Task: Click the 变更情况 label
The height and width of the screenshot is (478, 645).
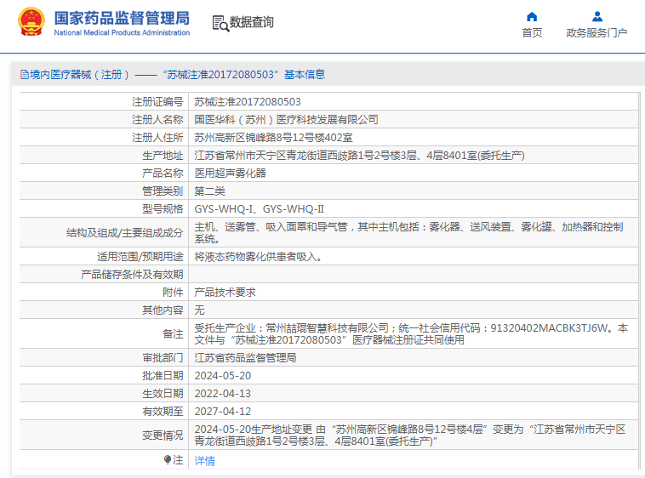Action: (x=163, y=435)
